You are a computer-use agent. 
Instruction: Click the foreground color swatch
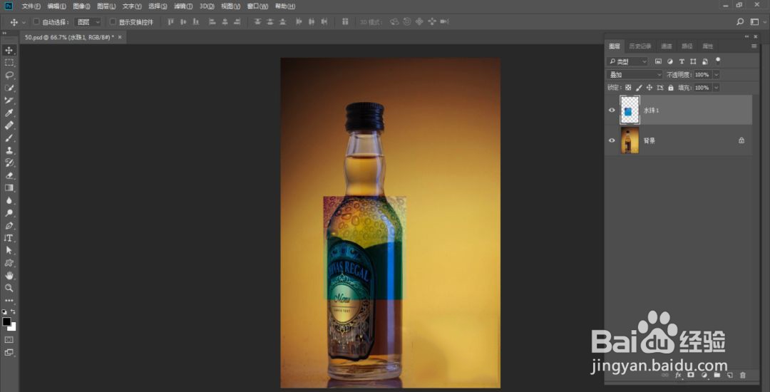click(6, 321)
